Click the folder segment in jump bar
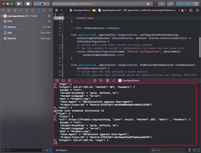201x153 pixels. click(x=94, y=10)
